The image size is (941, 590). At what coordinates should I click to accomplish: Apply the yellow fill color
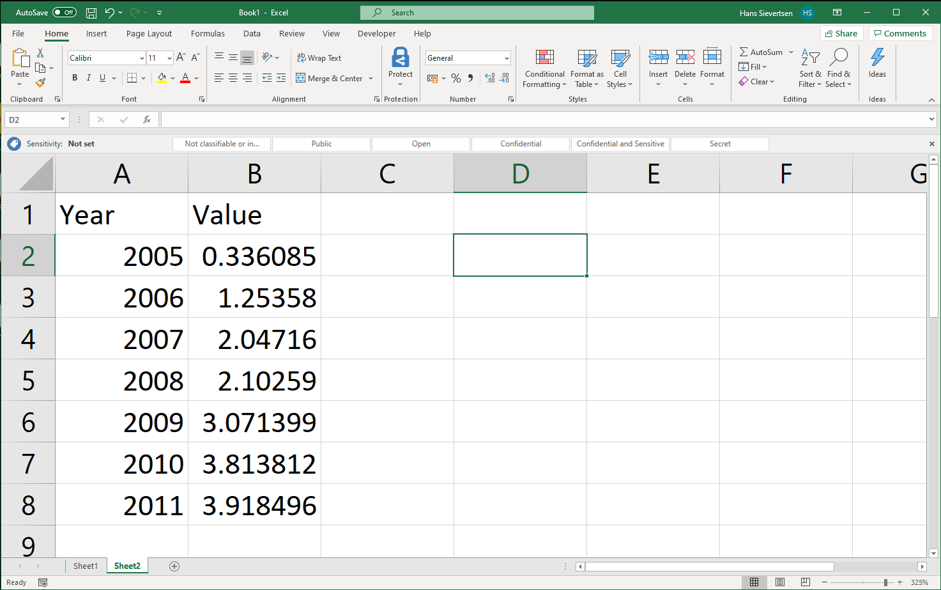[x=162, y=78]
